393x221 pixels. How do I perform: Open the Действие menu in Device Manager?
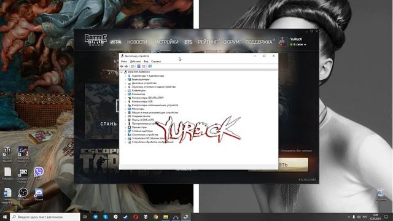(x=135, y=61)
